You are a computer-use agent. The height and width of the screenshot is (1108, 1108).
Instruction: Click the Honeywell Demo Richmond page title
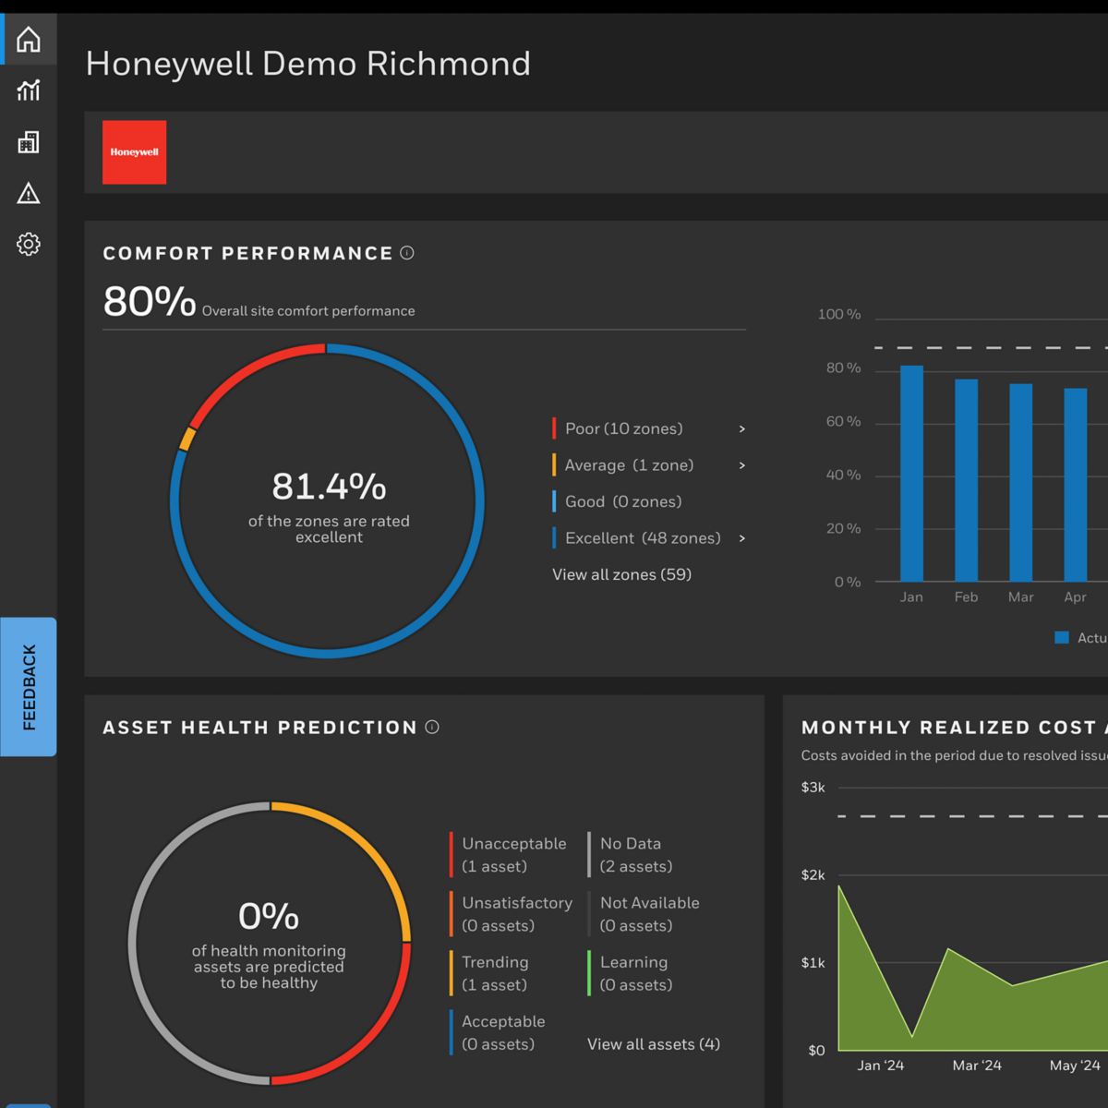pos(308,64)
